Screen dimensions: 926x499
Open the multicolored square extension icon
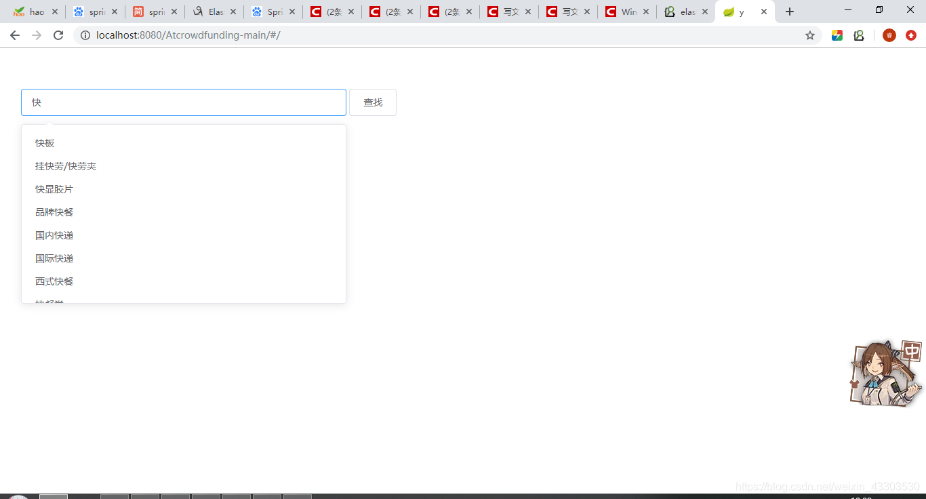tap(837, 35)
